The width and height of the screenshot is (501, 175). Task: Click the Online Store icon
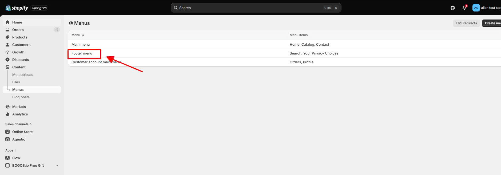[7, 132]
